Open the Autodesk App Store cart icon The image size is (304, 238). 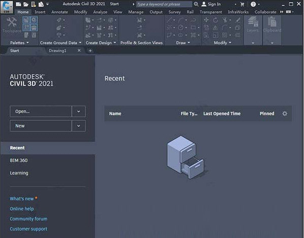tap(242, 4)
